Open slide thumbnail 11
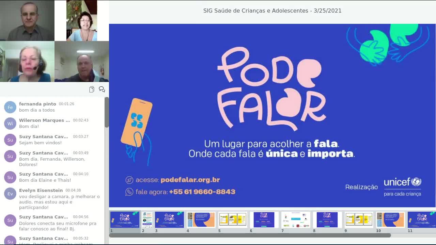 coord(422,220)
